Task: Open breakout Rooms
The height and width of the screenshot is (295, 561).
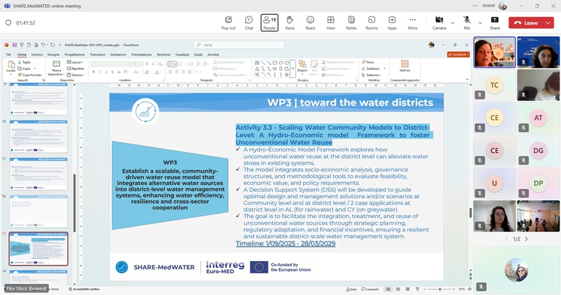Action: tap(372, 23)
